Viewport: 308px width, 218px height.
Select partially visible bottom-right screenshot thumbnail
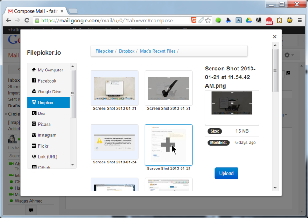coord(168,185)
